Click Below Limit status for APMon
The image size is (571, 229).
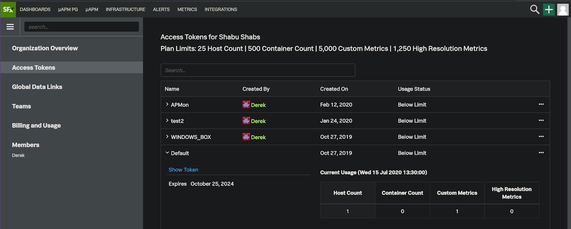click(412, 104)
